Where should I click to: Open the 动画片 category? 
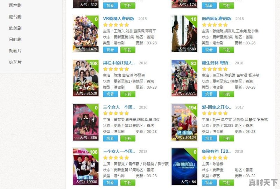(x=15, y=51)
